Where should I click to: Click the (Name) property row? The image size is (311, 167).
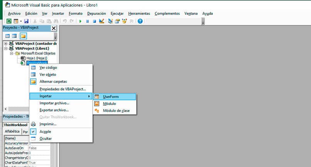pyautogui.click(x=17, y=138)
